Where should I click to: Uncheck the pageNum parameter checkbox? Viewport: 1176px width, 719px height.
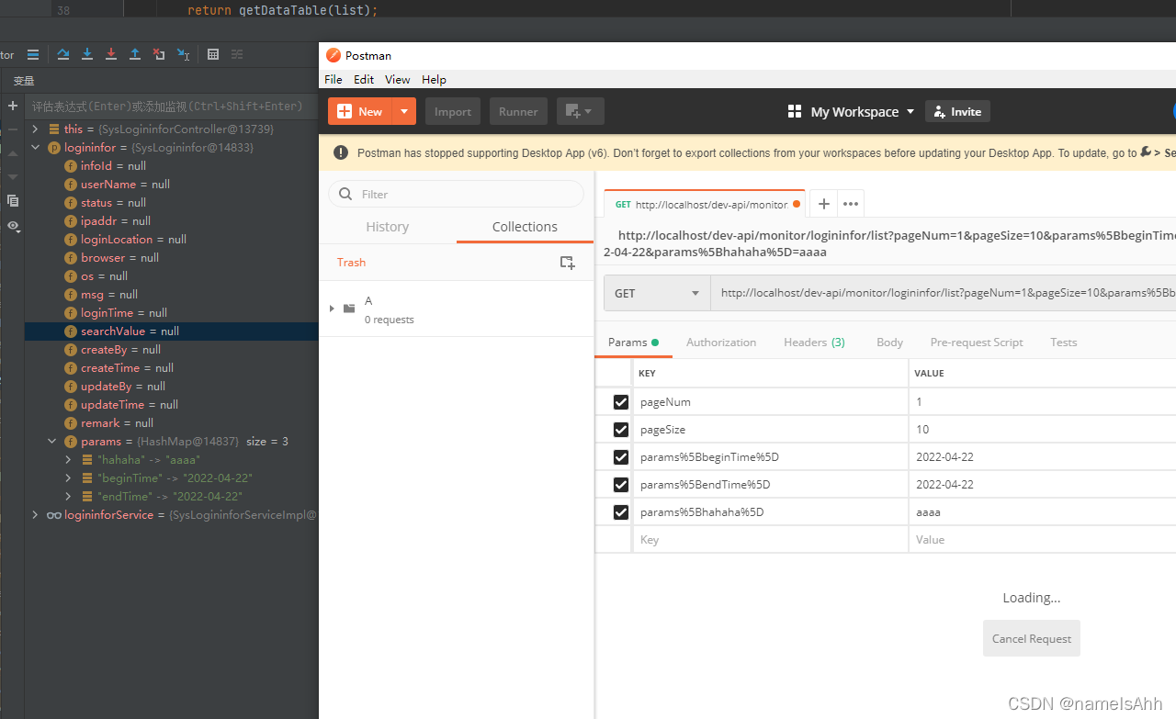pyautogui.click(x=621, y=402)
